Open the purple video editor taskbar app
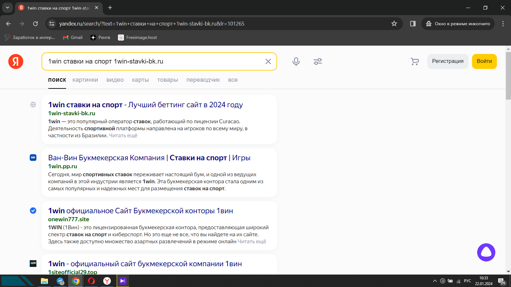511x287 pixels. click(x=123, y=281)
